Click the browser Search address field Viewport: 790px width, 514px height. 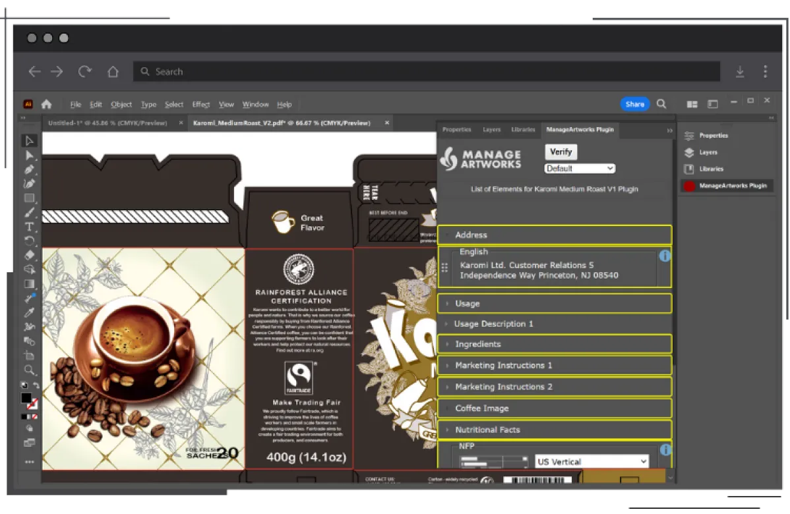coord(426,71)
